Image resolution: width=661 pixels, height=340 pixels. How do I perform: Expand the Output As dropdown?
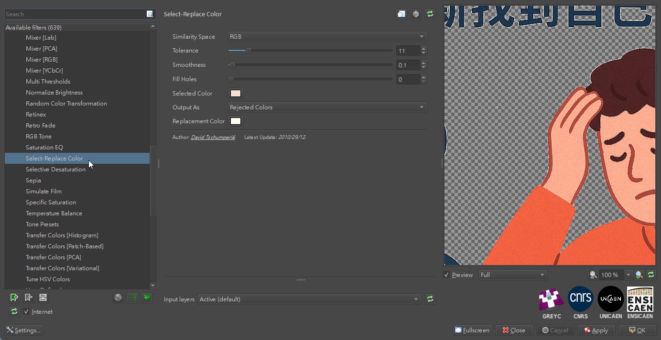327,107
